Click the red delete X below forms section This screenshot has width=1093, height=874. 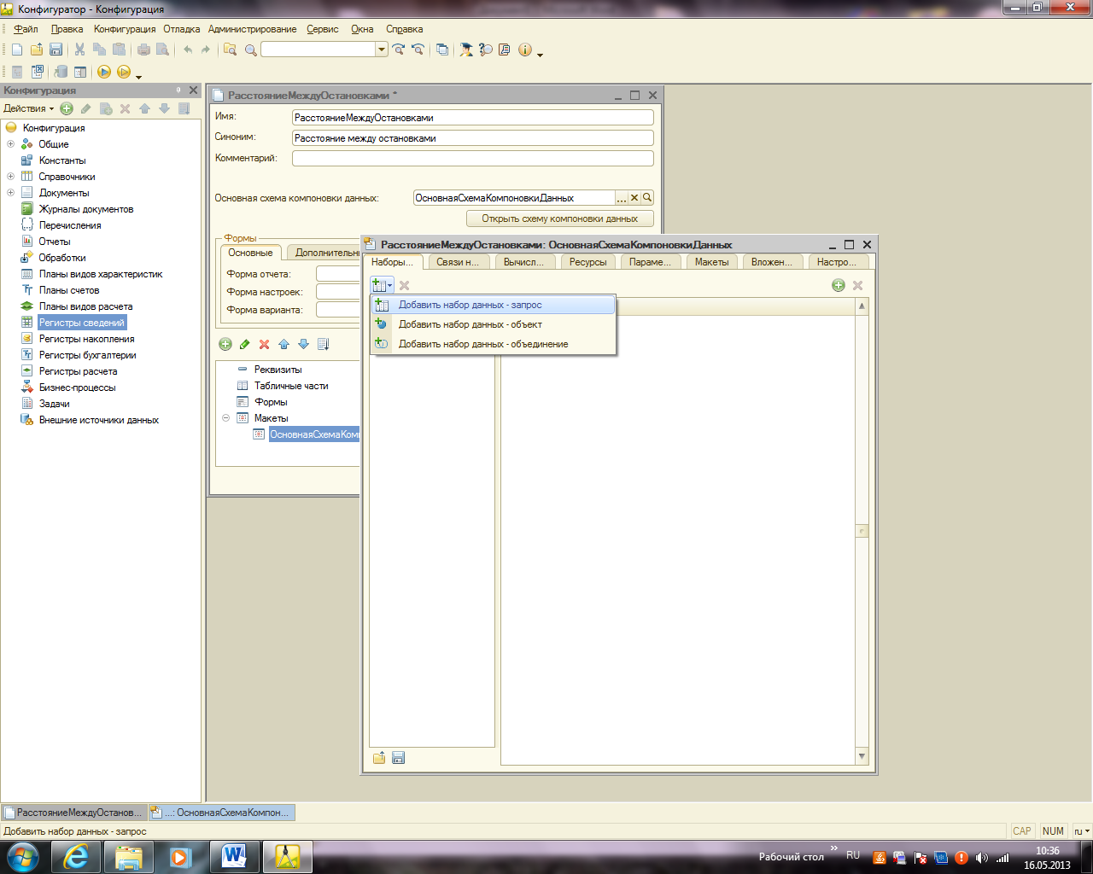(264, 344)
